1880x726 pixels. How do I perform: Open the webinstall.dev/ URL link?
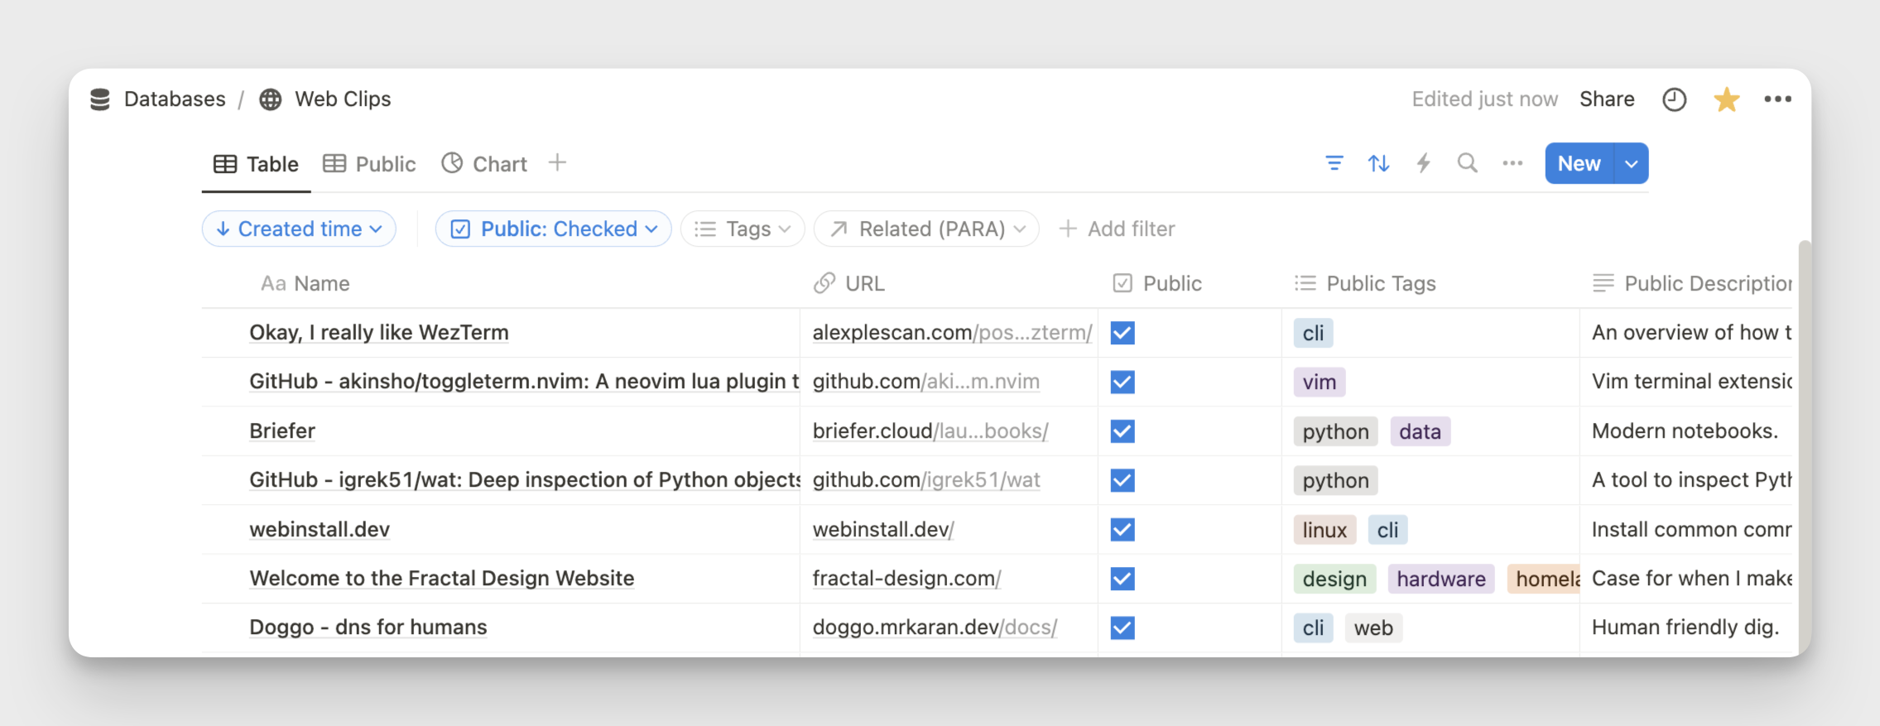[883, 529]
